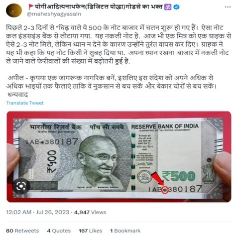Open the 500 rupee note image
The height and width of the screenshot is (236, 236).
tap(119, 157)
